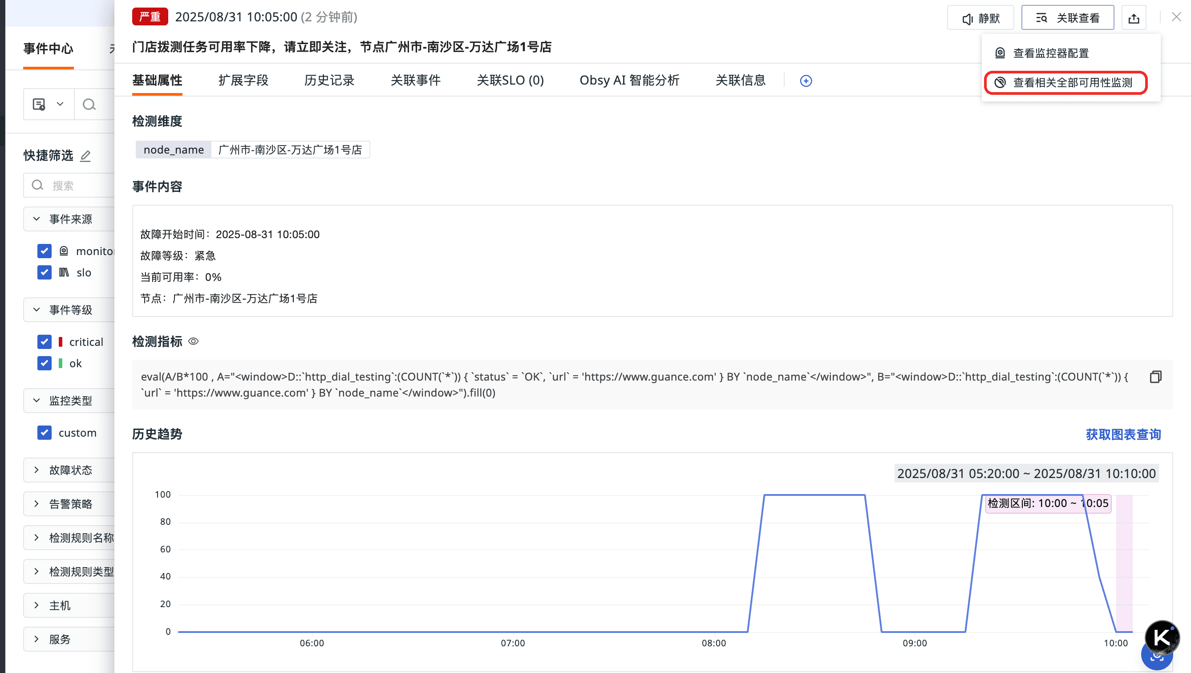Uncheck the slo event source checkbox

click(x=45, y=272)
